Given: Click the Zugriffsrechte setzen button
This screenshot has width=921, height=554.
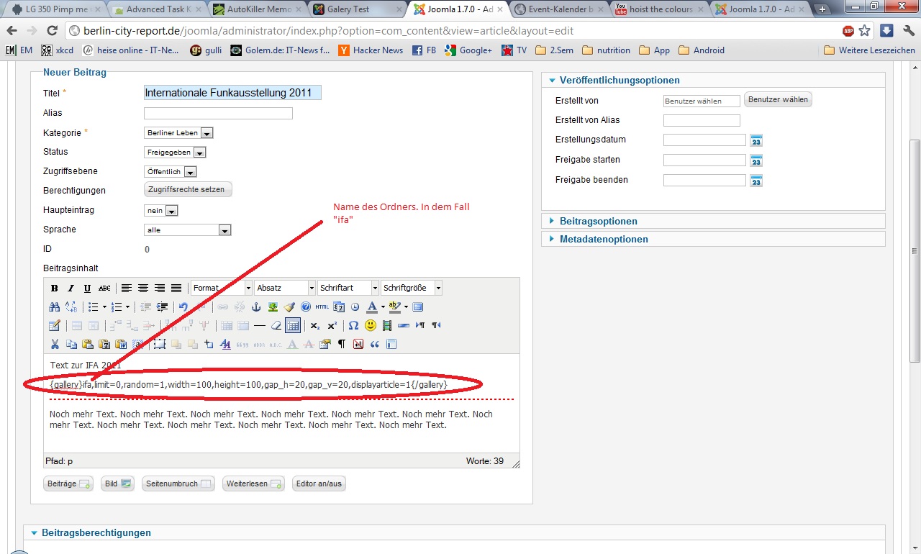Looking at the screenshot, I should click(x=188, y=190).
